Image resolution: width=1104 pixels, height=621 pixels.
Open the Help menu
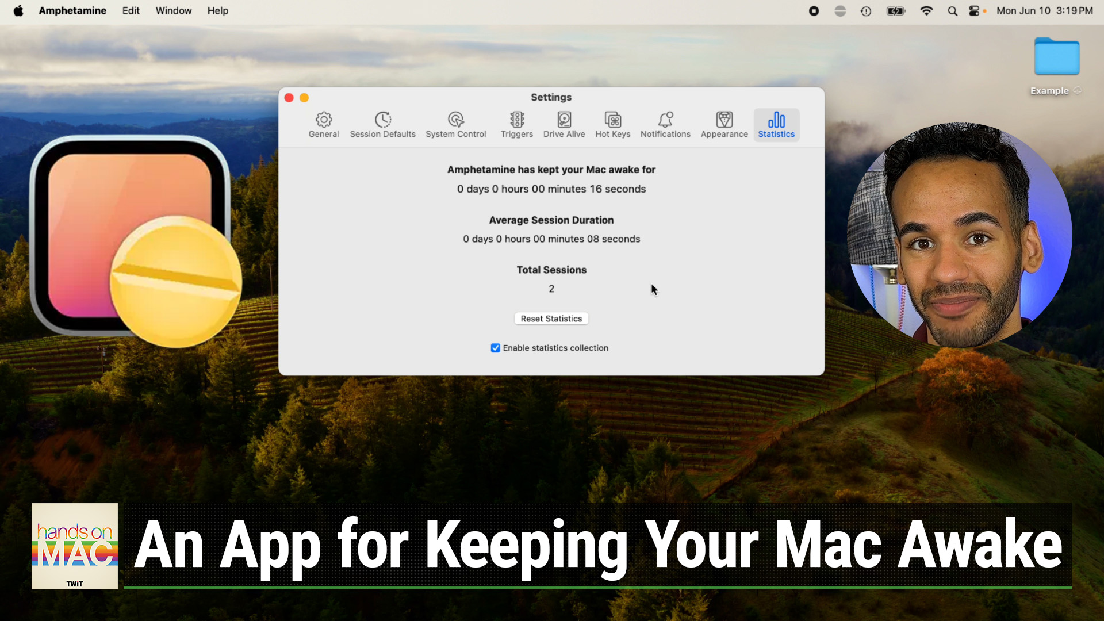point(217,11)
